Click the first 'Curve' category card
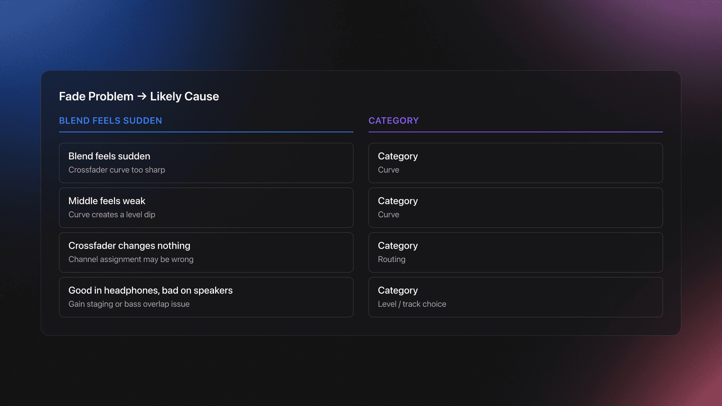The width and height of the screenshot is (722, 406). click(516, 163)
